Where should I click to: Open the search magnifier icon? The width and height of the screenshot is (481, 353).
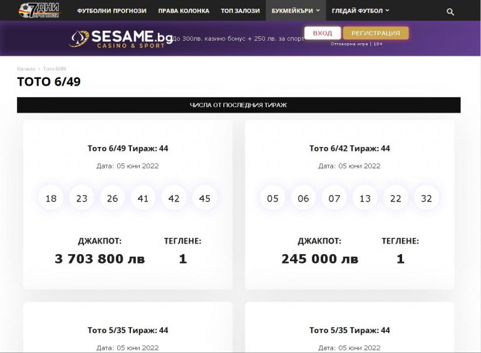pyautogui.click(x=451, y=11)
